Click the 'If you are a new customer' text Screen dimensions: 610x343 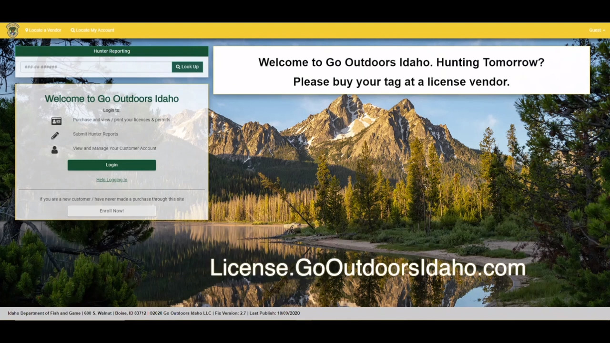(112, 199)
